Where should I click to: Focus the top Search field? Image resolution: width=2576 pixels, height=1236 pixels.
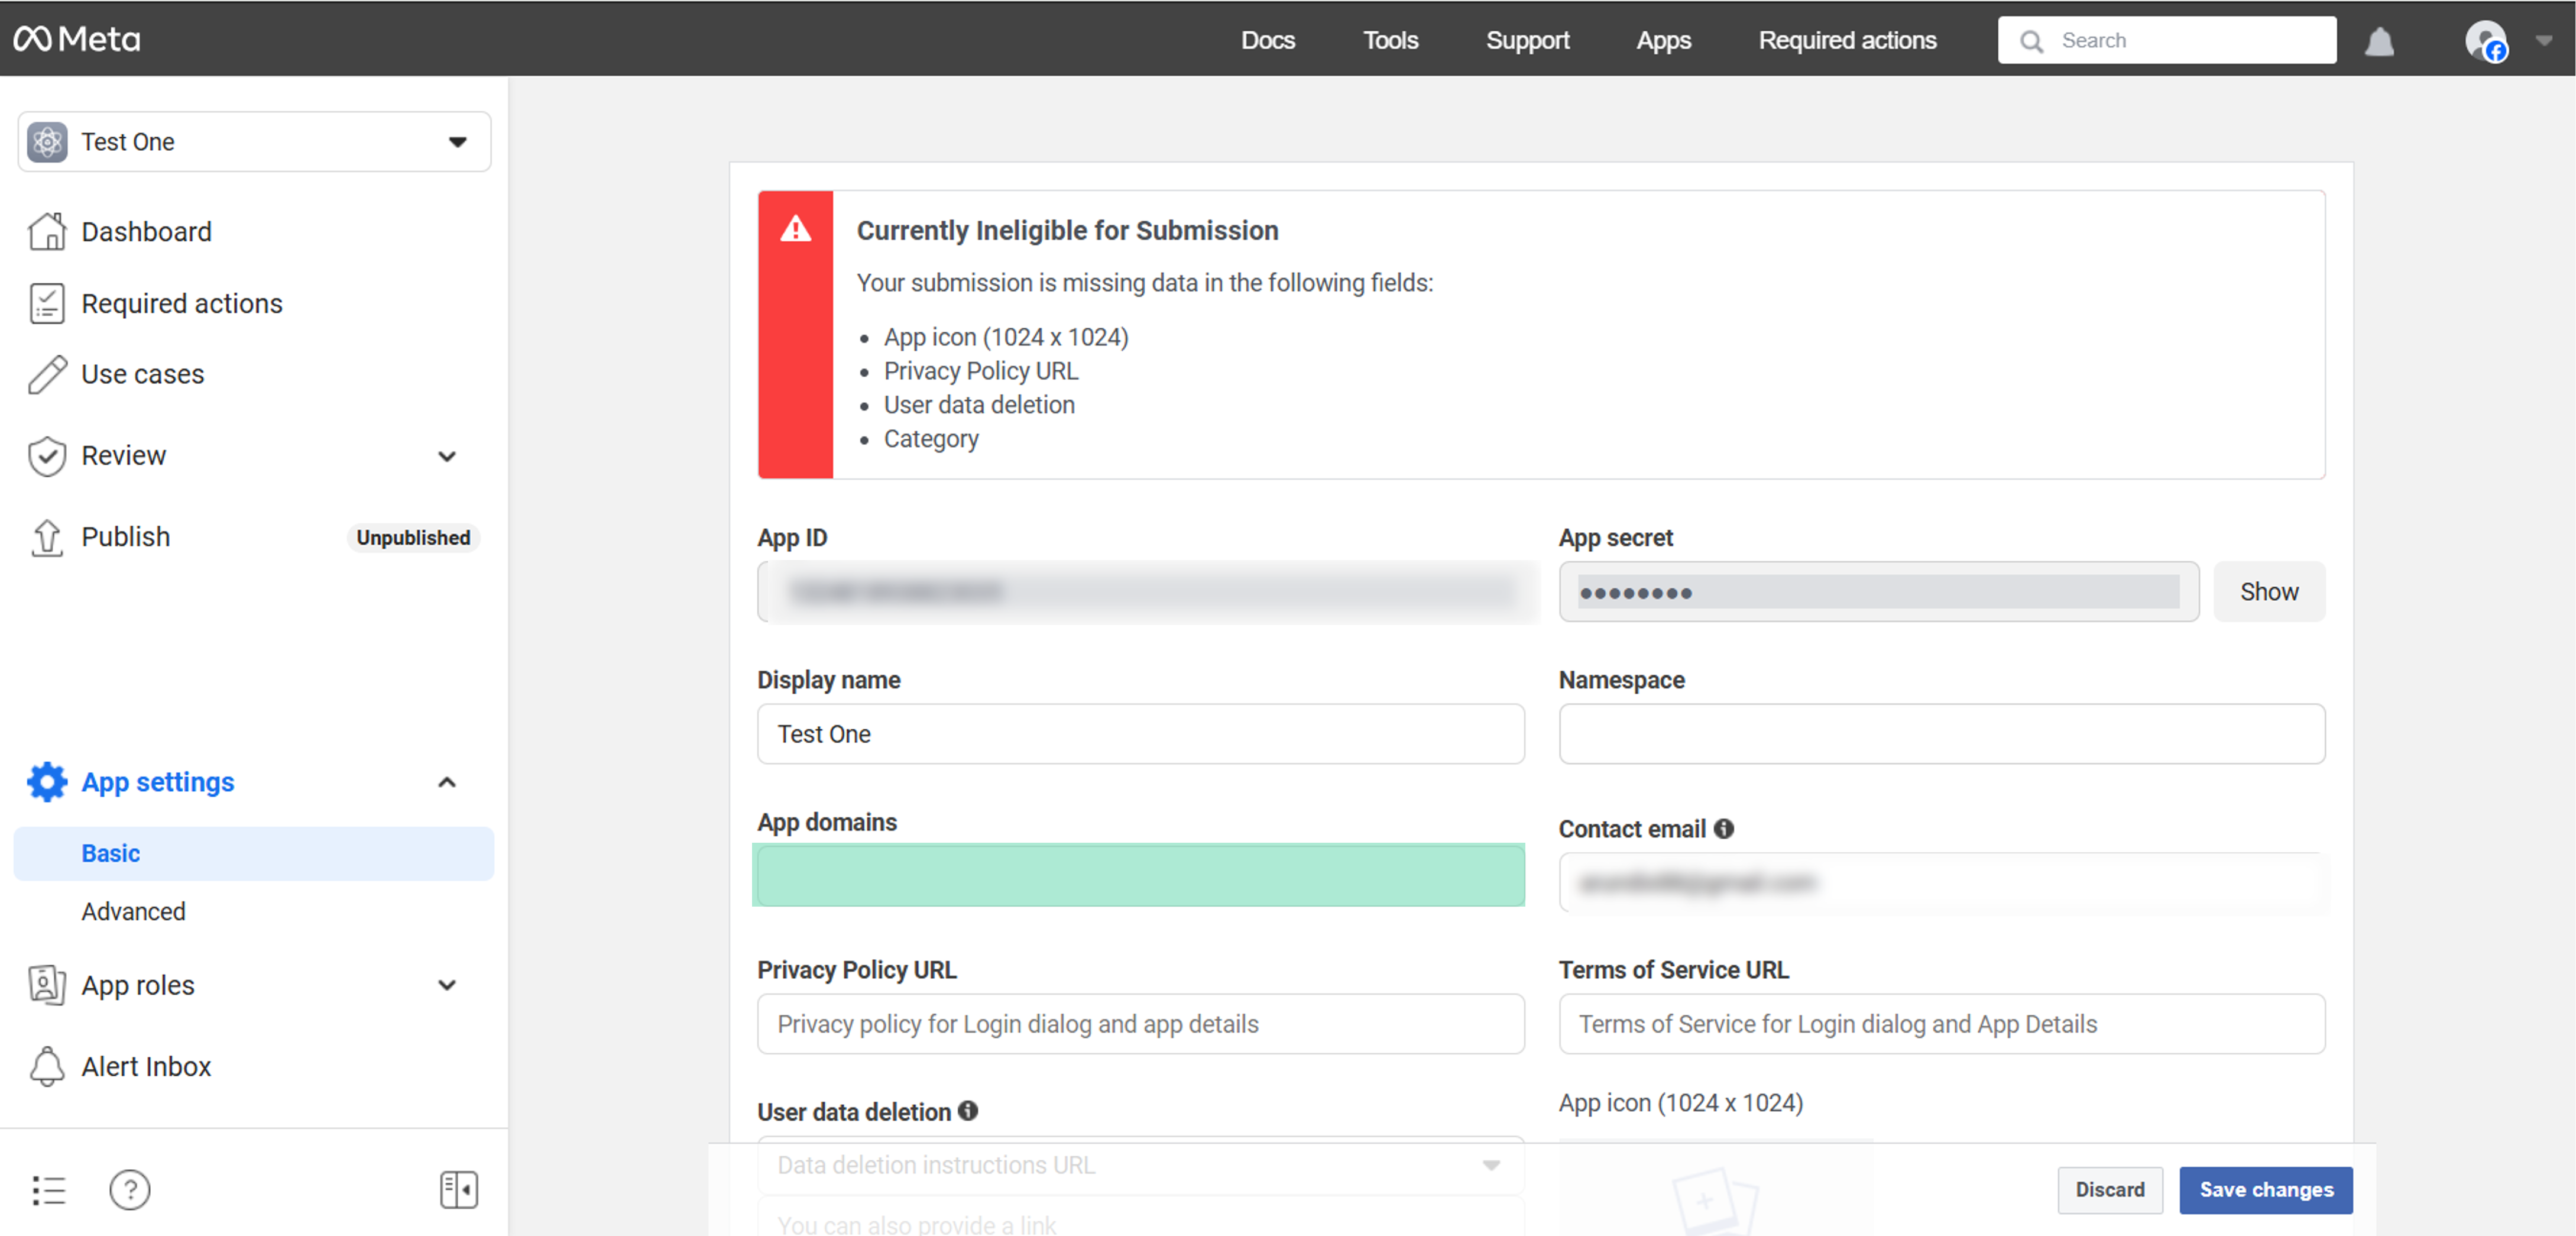(2167, 40)
